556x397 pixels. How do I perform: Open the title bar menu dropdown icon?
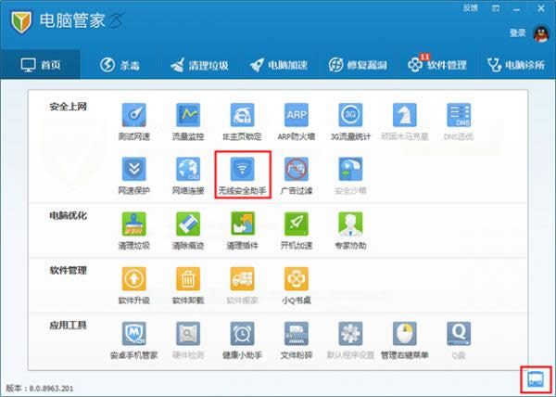(x=496, y=8)
